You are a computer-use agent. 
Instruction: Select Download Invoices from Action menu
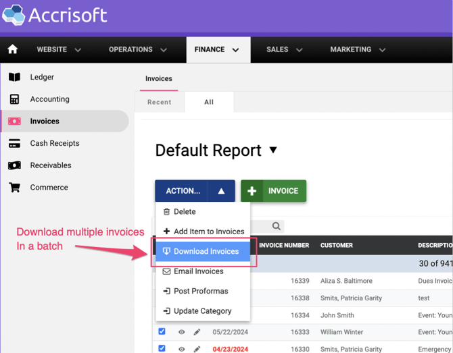(x=206, y=251)
